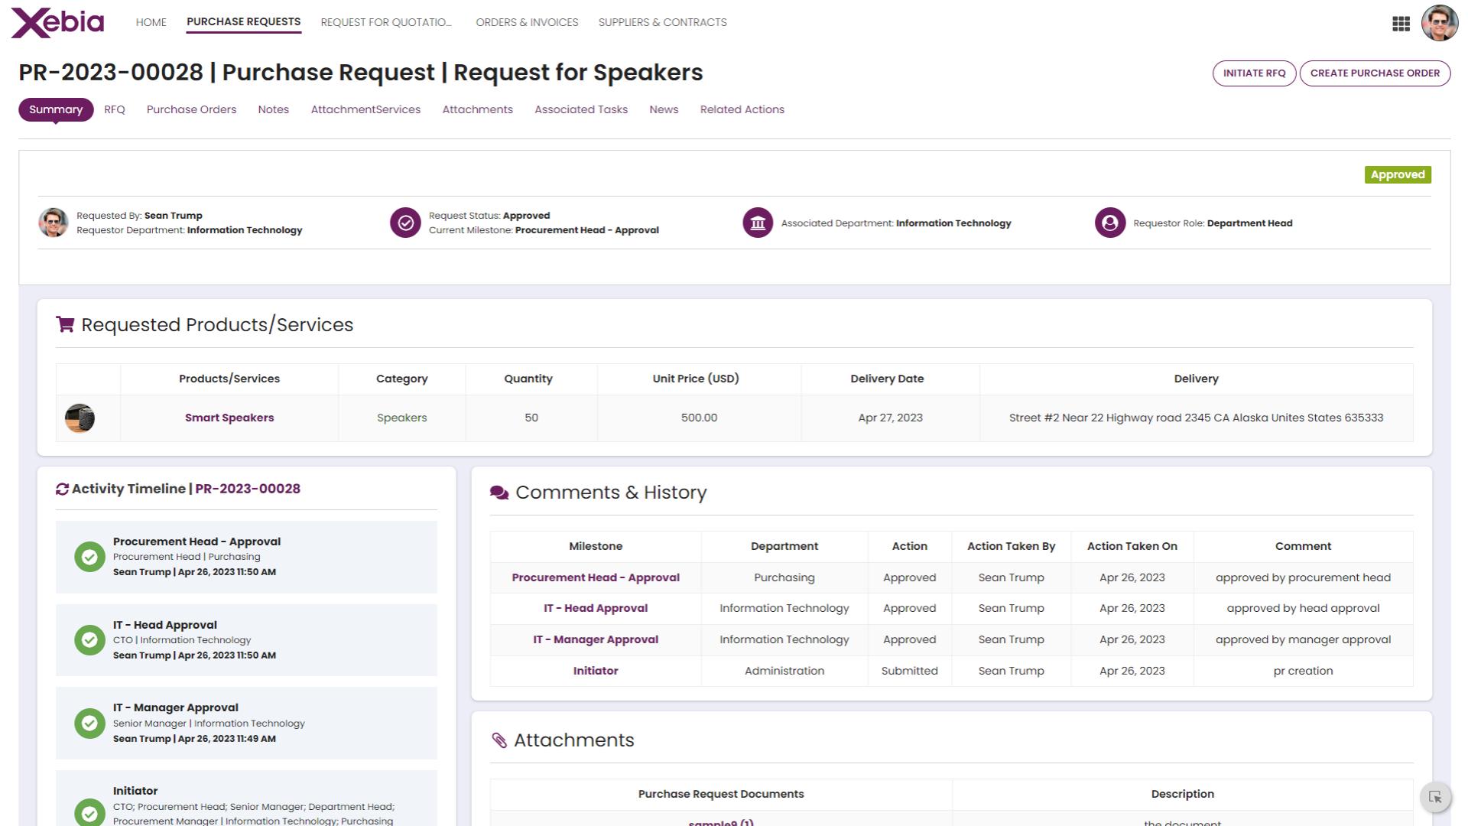The width and height of the screenshot is (1468, 826).
Task: Go to Suppliers & Contracts menu
Action: 662,22
